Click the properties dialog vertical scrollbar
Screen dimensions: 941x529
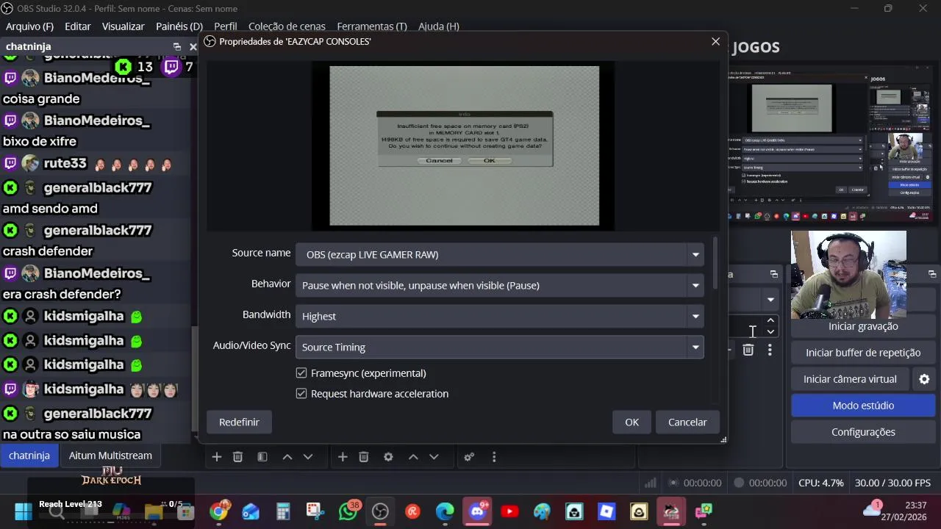715,263
